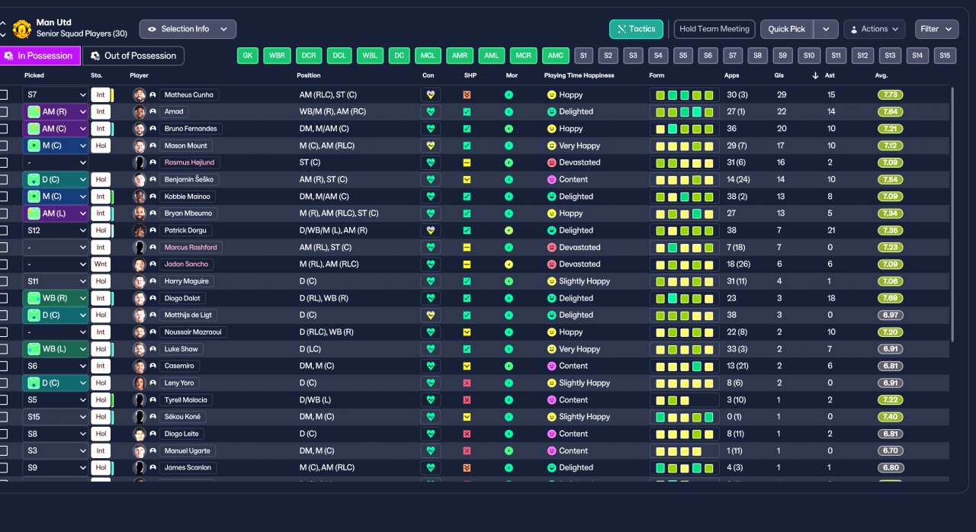The width and height of the screenshot is (976, 532).
Task: Click Benjamin Šeško's yellow SHP arrow icon
Action: tap(467, 179)
